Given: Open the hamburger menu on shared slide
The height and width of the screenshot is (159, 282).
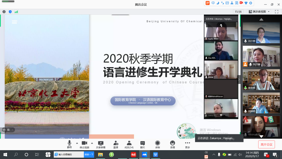Looking at the screenshot, I should [14, 22].
